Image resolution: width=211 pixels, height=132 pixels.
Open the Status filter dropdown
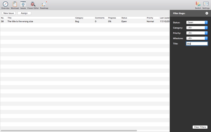(197, 22)
